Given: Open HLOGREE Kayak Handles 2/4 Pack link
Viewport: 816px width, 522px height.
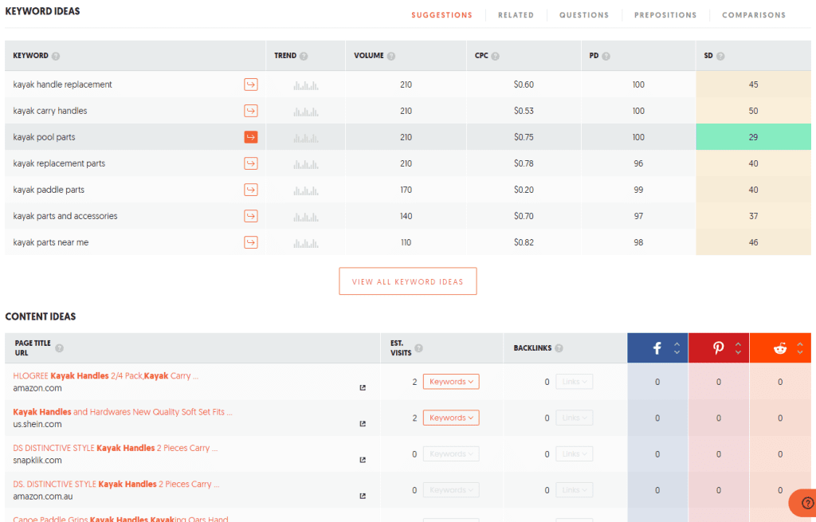Looking at the screenshot, I should click(x=106, y=375).
